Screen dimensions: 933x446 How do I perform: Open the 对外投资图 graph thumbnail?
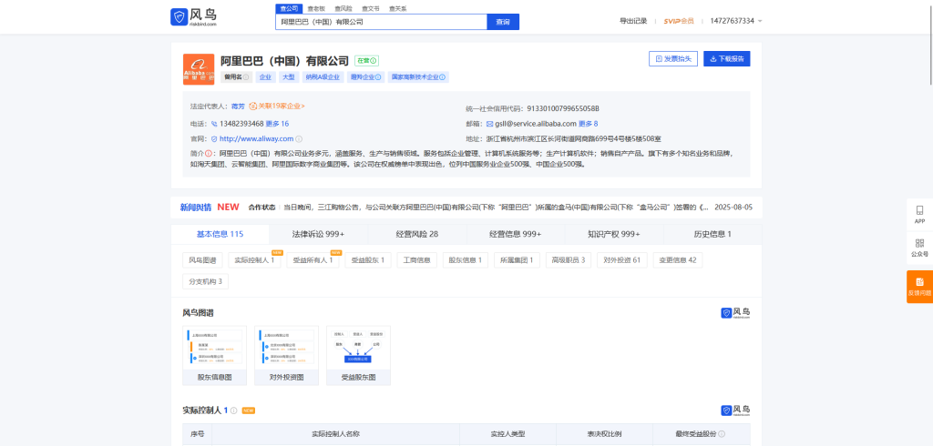tap(287, 355)
